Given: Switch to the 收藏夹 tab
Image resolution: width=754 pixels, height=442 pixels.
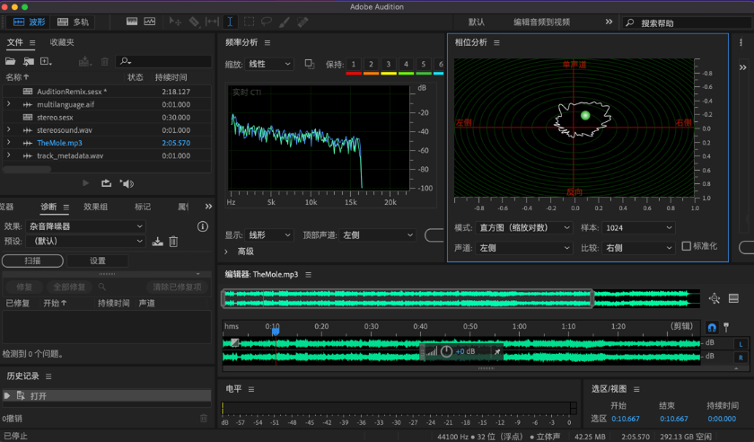Looking at the screenshot, I should (x=62, y=42).
